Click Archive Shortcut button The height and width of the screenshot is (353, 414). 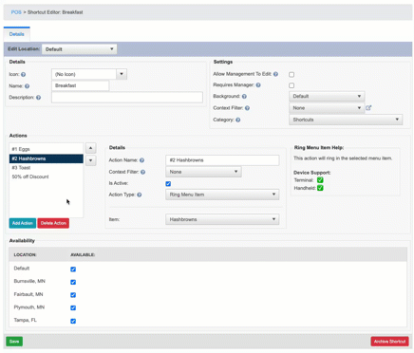tap(389, 342)
